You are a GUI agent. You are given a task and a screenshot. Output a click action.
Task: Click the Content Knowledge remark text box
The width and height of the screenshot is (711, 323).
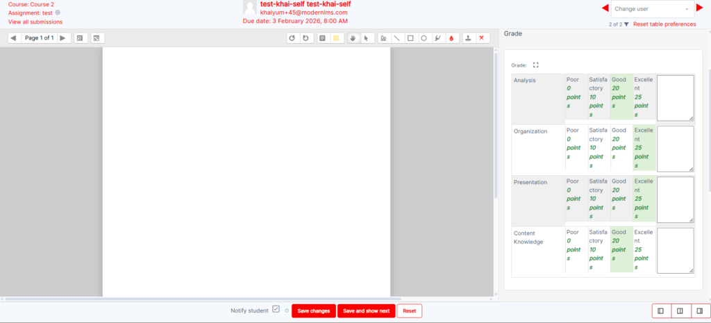tap(676, 251)
